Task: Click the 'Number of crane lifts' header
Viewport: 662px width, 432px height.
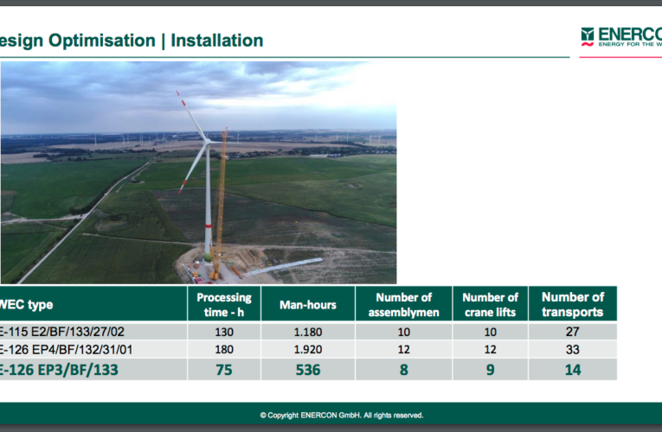Action: coord(490,304)
